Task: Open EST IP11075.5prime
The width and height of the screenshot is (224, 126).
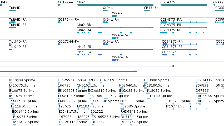Action: (22, 96)
